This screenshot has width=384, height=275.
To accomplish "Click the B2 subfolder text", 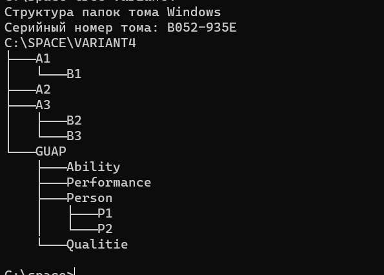I will point(74,121).
